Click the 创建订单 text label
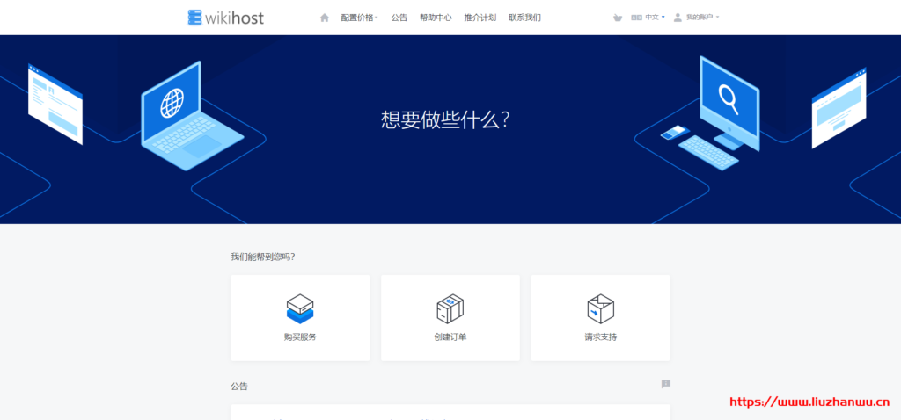 click(x=450, y=337)
